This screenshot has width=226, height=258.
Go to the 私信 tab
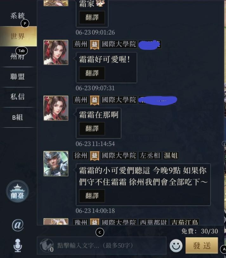click(x=18, y=97)
